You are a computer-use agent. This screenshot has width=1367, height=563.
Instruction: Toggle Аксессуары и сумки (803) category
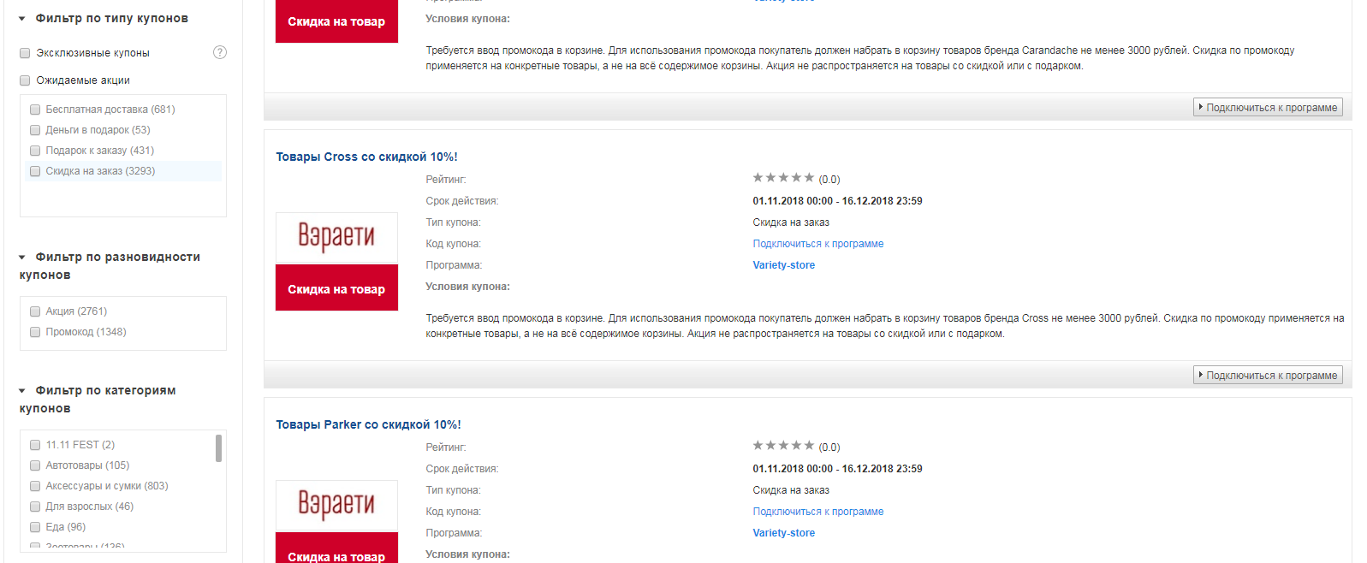[35, 486]
